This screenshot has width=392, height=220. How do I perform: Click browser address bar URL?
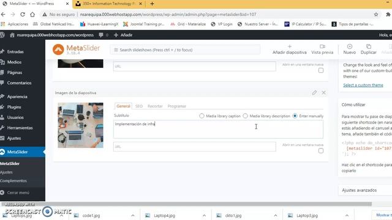tap(168, 15)
